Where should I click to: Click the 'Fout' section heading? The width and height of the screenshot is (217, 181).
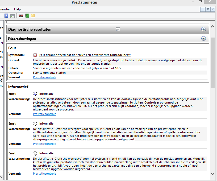(x=12, y=48)
